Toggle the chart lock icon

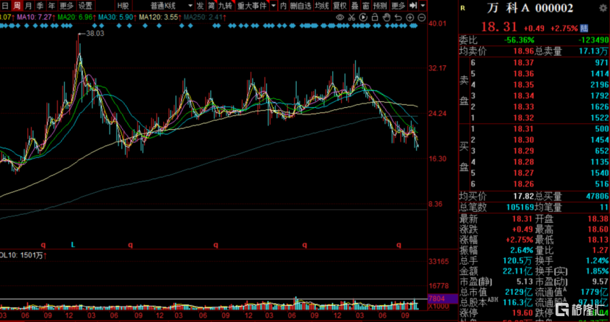[x=375, y=17]
